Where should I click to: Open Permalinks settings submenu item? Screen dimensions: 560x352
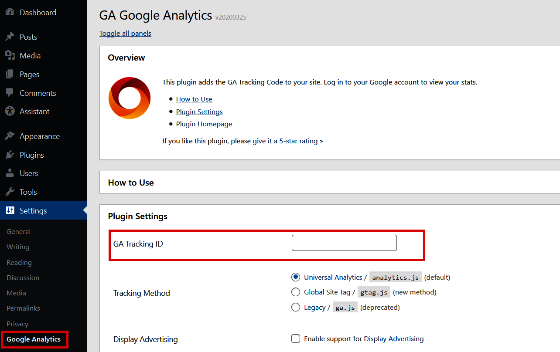tap(23, 308)
